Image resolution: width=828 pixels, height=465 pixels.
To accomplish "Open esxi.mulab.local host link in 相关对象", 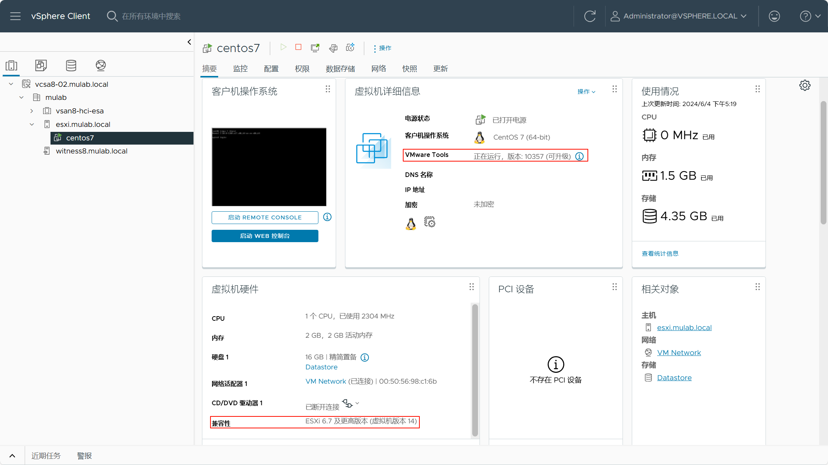I will [684, 328].
